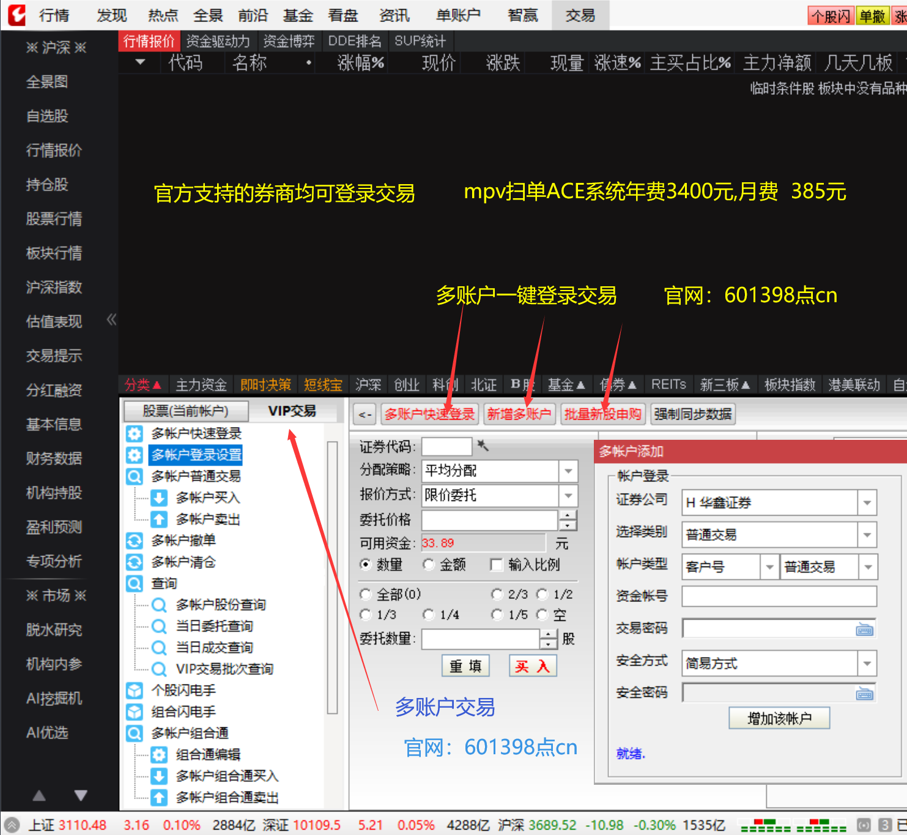The height and width of the screenshot is (835, 907).
Task: Select the 1/4 position radio option
Action: pos(429,614)
